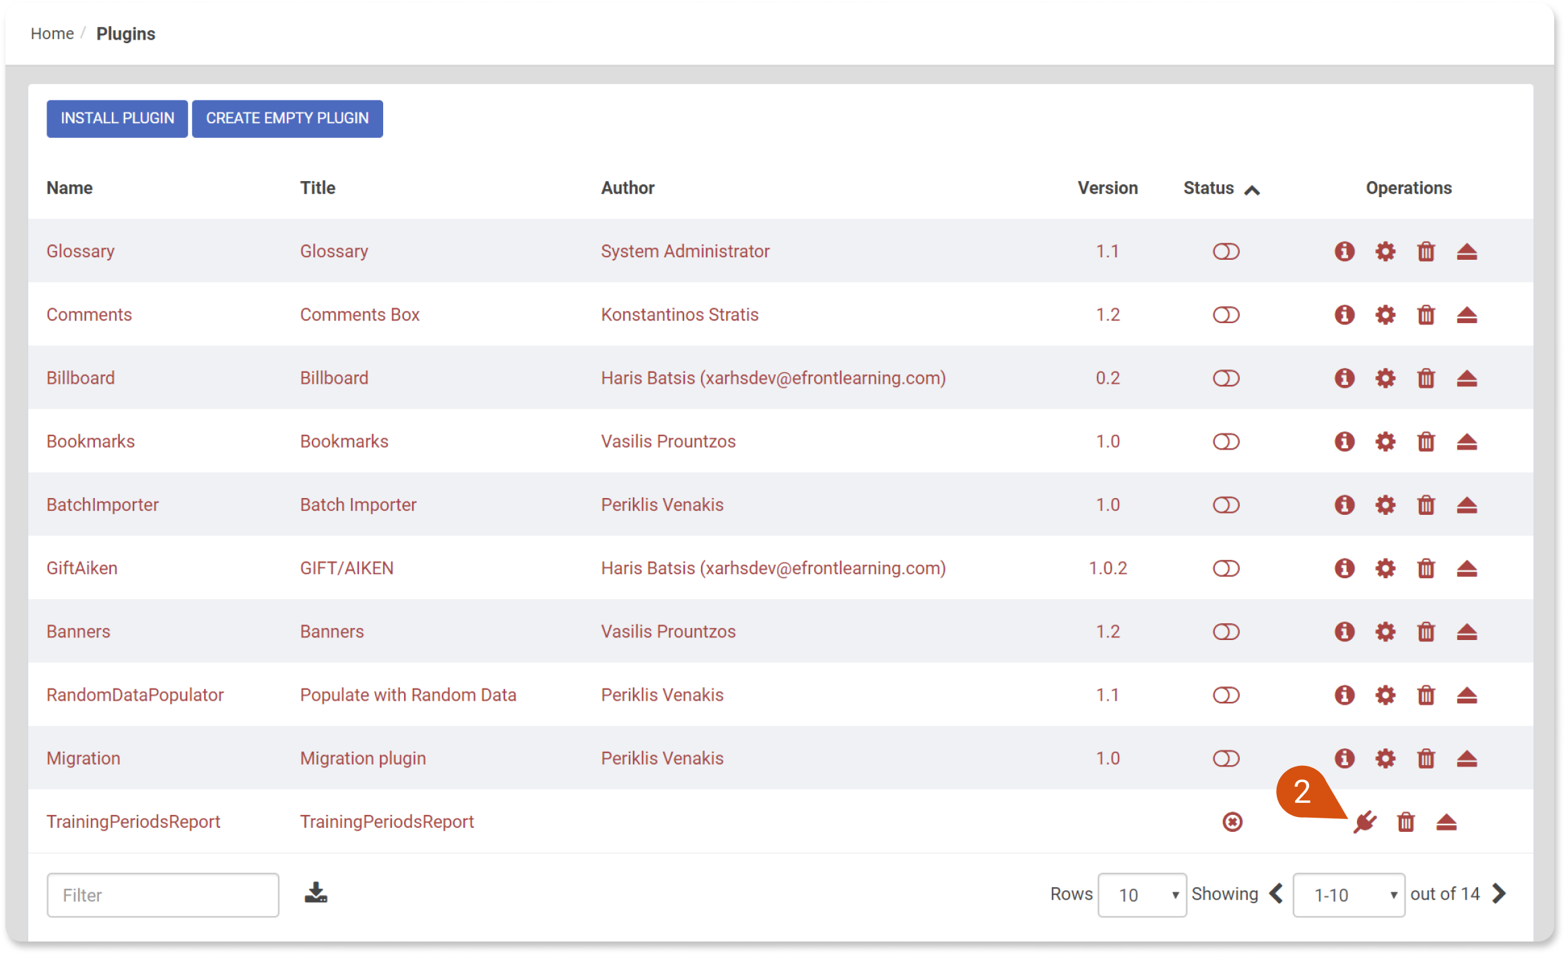Open settings gear for Migration plugin
Image resolution: width=1565 pixels, height=955 pixels.
pos(1385,758)
